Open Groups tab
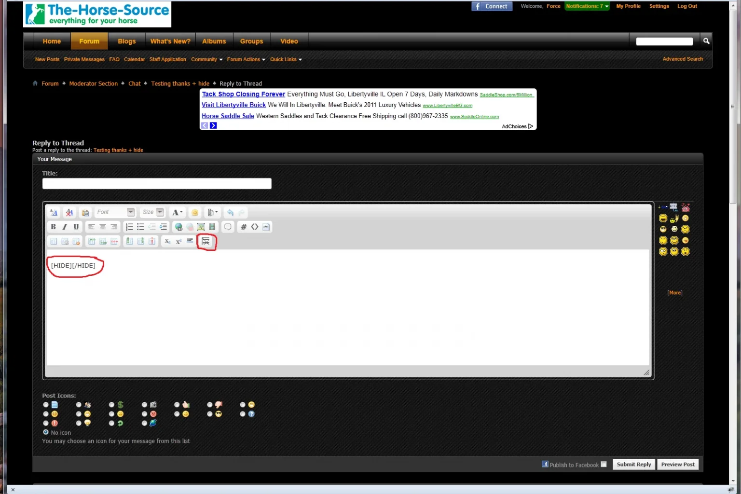Screen dimensions: 741x494 coord(252,41)
